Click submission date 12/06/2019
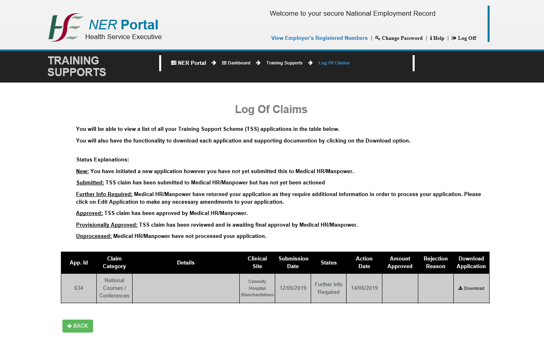This screenshot has width=544, height=345. [x=293, y=288]
